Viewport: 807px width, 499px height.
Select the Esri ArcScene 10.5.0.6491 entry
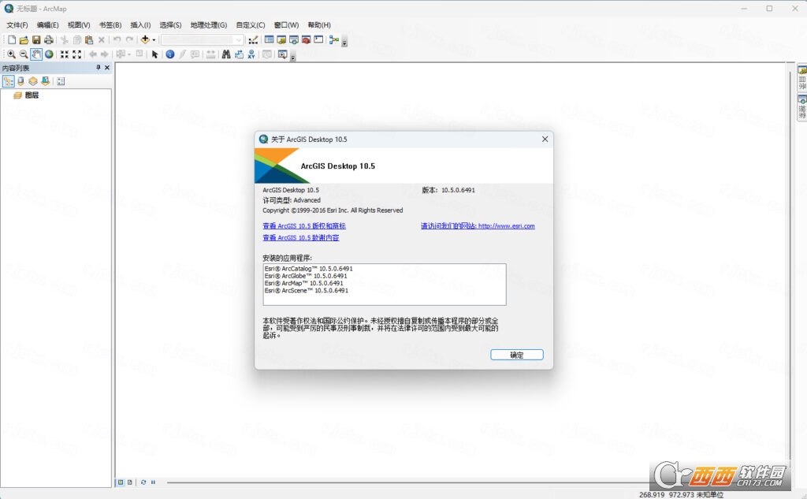[x=307, y=290]
